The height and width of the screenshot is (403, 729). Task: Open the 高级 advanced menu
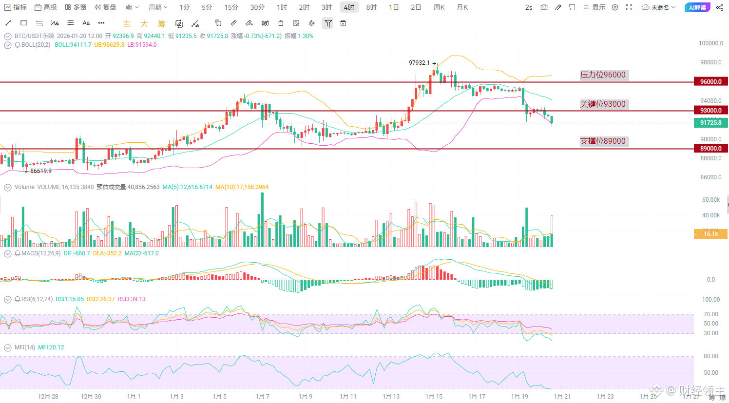click(46, 7)
